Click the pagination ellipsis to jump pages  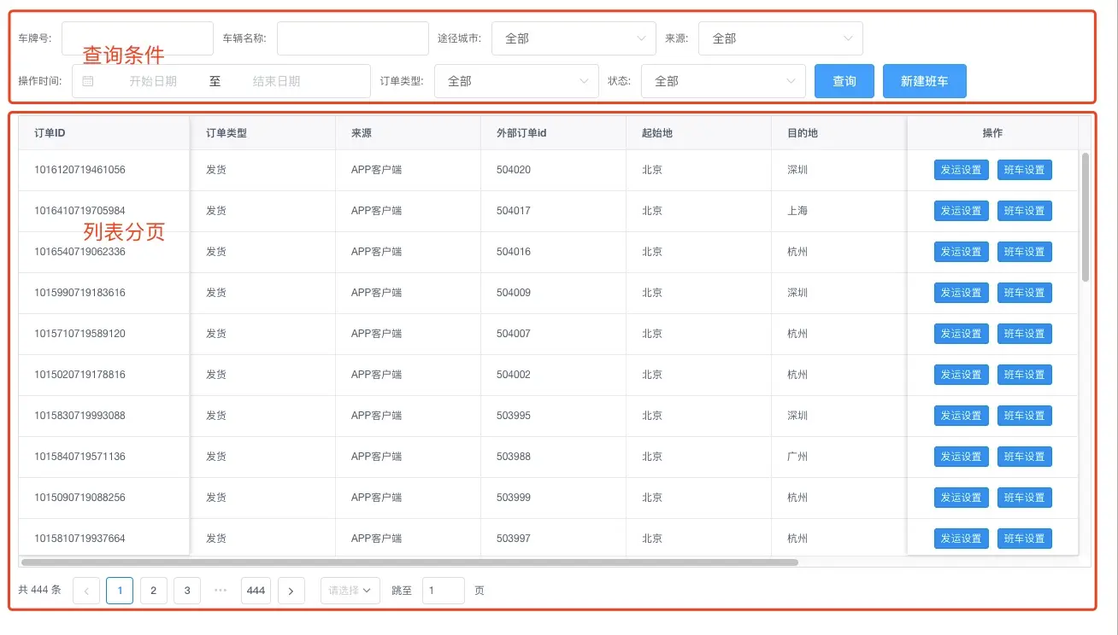(x=221, y=591)
